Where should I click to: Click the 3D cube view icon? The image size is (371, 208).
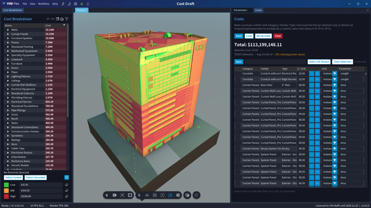click(x=187, y=195)
